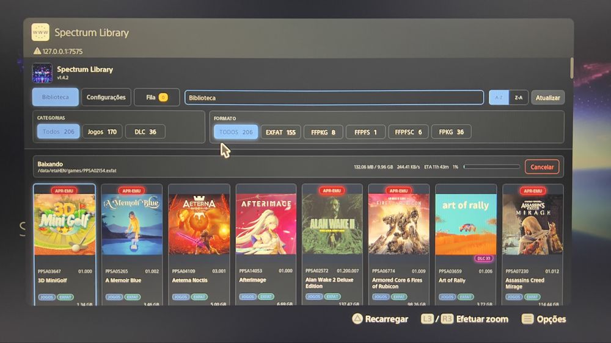Click EXFAT tag on Assassins Creed Mirage
Image resolution: width=611 pixels, height=343 pixels.
coord(532,297)
